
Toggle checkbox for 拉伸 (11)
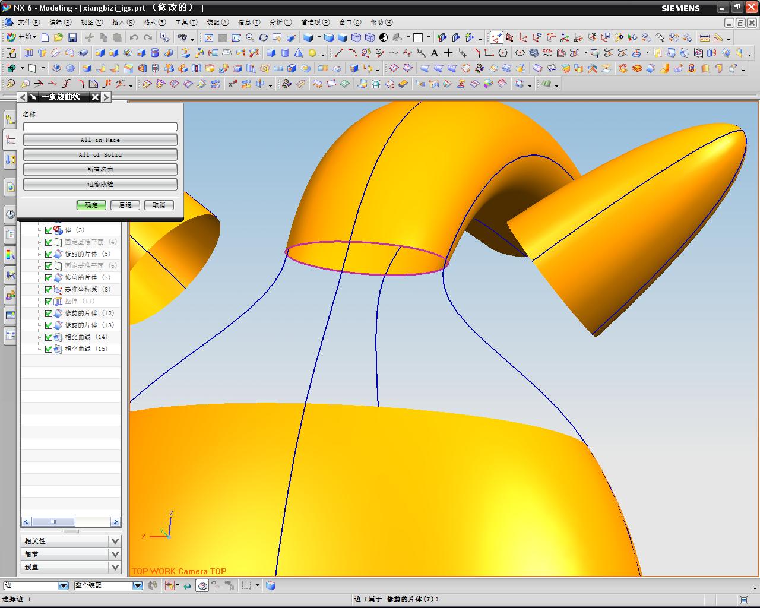(49, 301)
